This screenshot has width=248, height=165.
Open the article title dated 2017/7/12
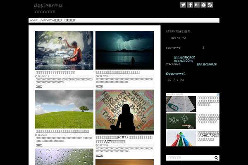(x=55, y=73)
